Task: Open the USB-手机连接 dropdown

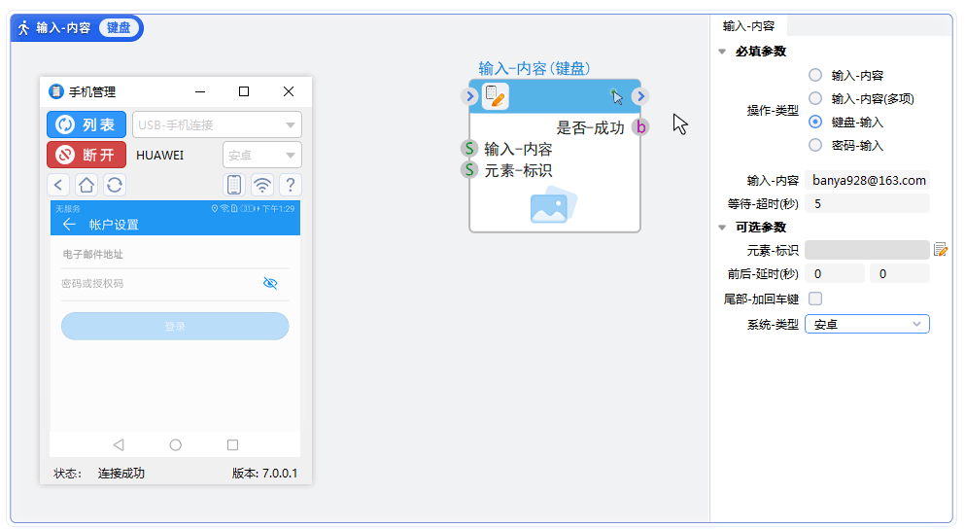Action: [217, 124]
